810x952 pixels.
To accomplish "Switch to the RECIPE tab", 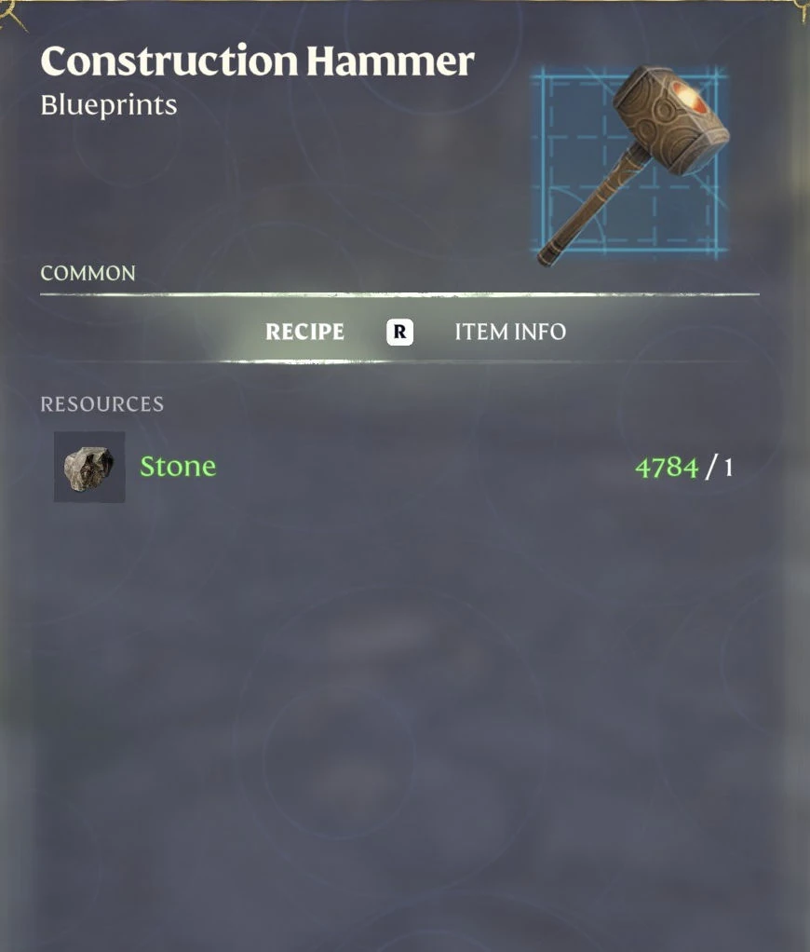I will [x=304, y=332].
